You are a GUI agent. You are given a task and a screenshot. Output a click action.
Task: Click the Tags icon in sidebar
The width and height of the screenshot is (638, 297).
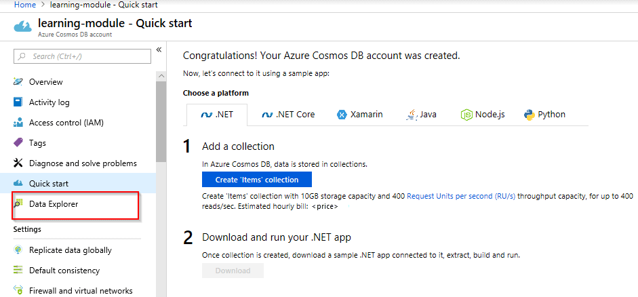coord(18,143)
